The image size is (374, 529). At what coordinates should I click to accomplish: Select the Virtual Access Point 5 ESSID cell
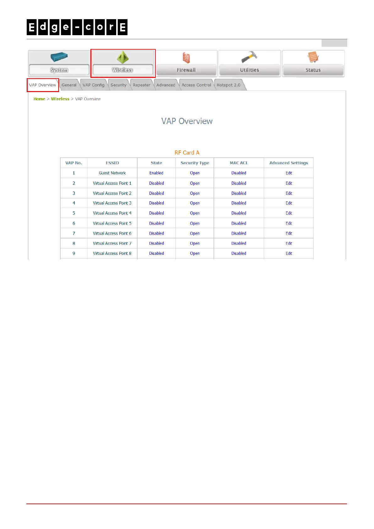point(112,224)
